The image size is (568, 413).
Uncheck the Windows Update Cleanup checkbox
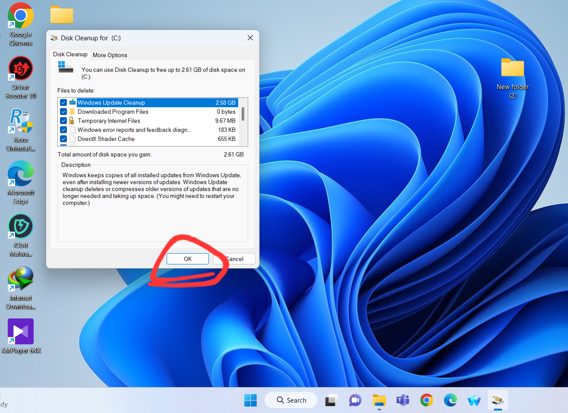[x=63, y=103]
